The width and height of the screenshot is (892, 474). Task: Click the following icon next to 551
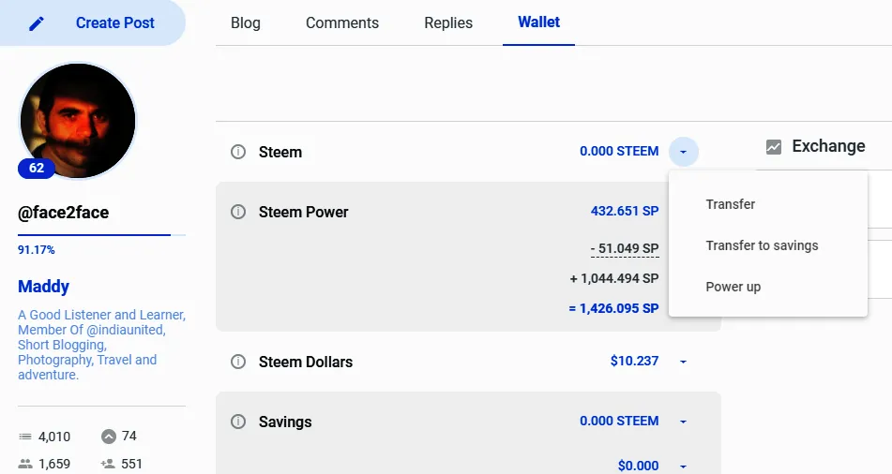click(x=108, y=464)
